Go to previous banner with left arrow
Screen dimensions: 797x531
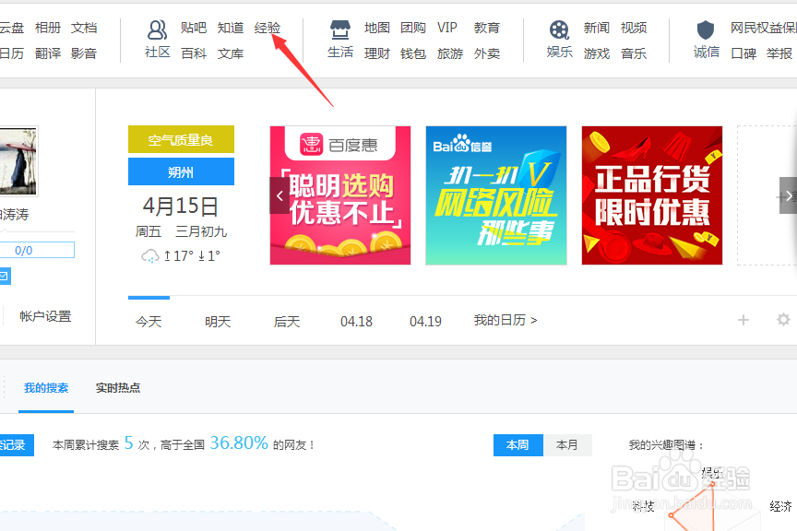coord(280,195)
